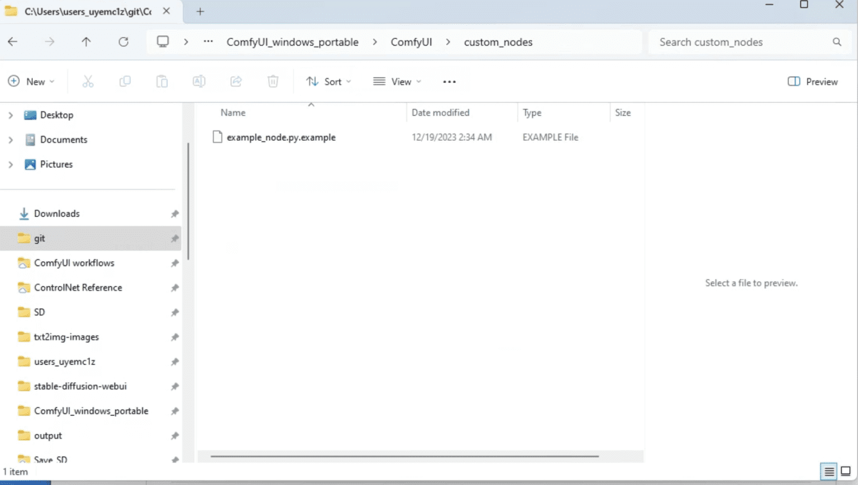Delete using the trash icon
This screenshot has height=485, width=858.
pos(273,82)
